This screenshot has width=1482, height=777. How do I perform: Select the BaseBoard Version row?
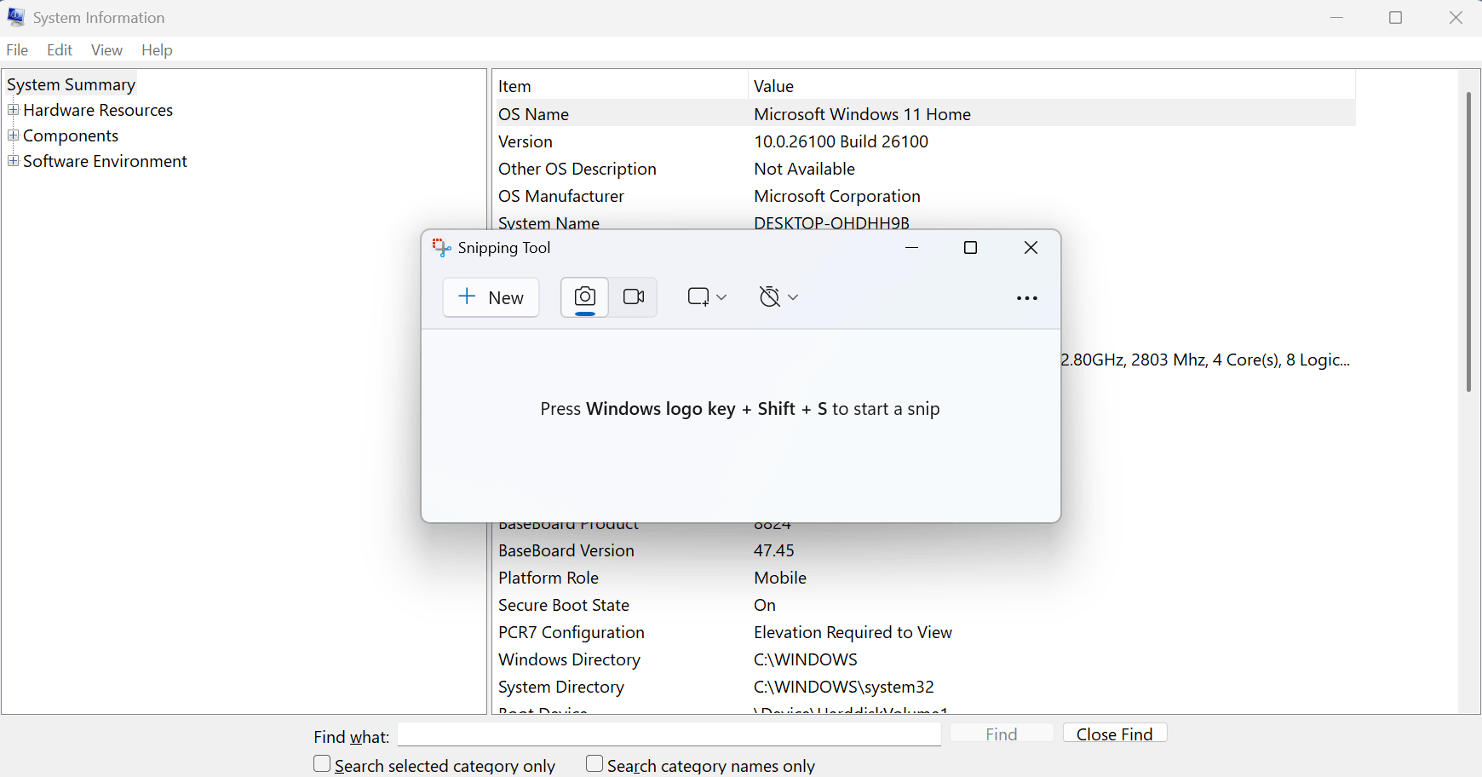(926, 550)
